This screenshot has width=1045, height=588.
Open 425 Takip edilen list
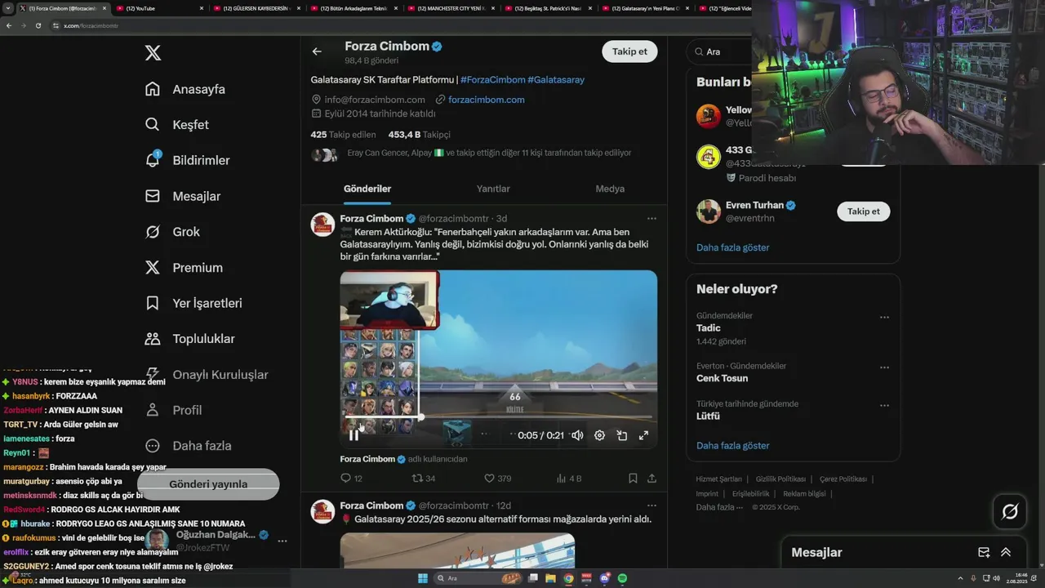click(x=343, y=135)
